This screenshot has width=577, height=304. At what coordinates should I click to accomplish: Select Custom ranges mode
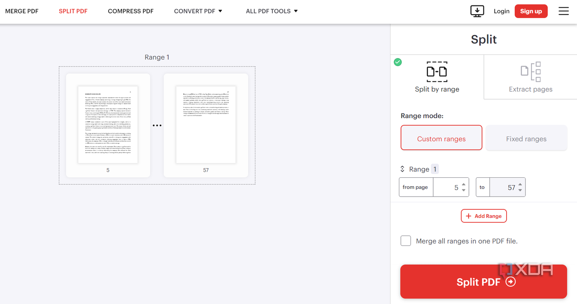tap(441, 137)
